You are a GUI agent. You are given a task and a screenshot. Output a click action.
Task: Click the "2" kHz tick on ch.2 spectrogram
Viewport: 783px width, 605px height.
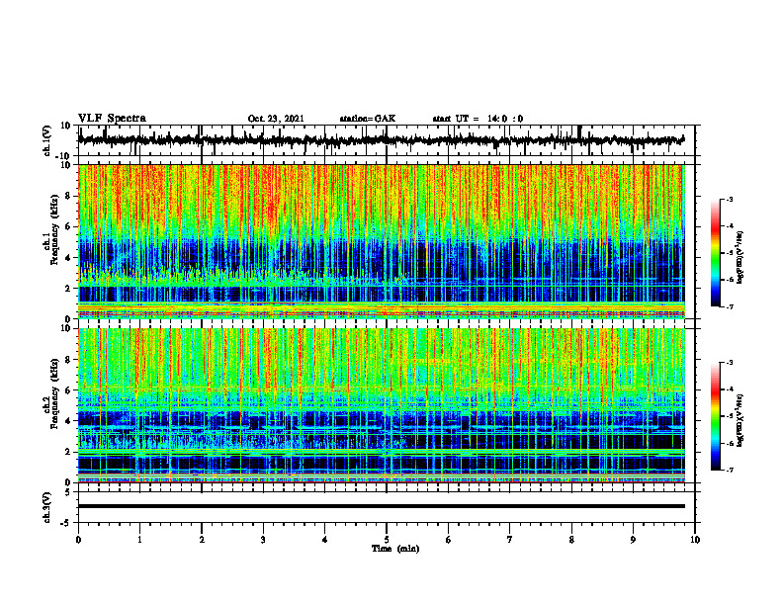point(69,452)
